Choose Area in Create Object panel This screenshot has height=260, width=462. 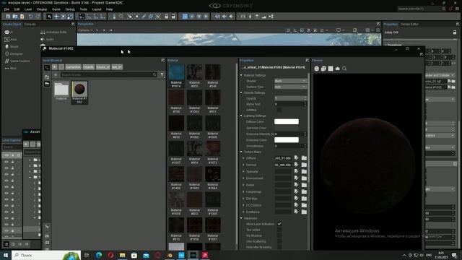tap(11, 39)
